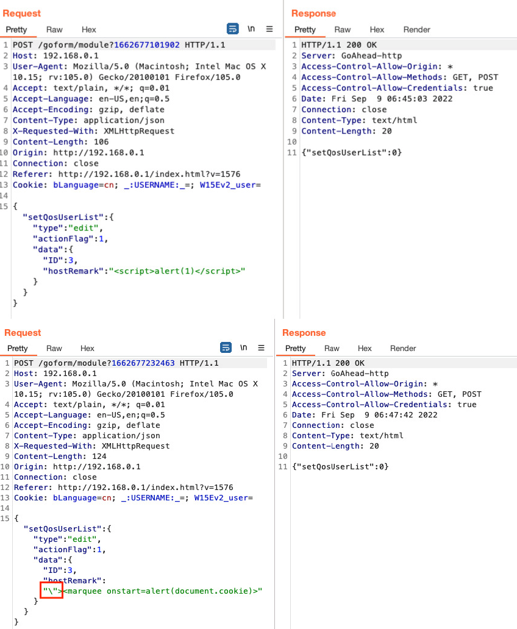Click Server: GoAhead-http in bottom response
This screenshot has width=517, height=629.
pos(340,374)
